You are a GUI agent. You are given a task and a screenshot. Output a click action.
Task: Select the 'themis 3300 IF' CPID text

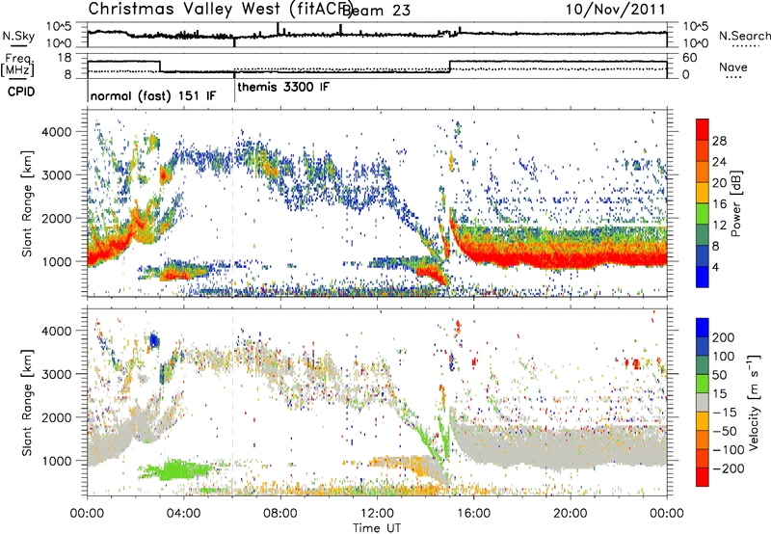pos(283,87)
